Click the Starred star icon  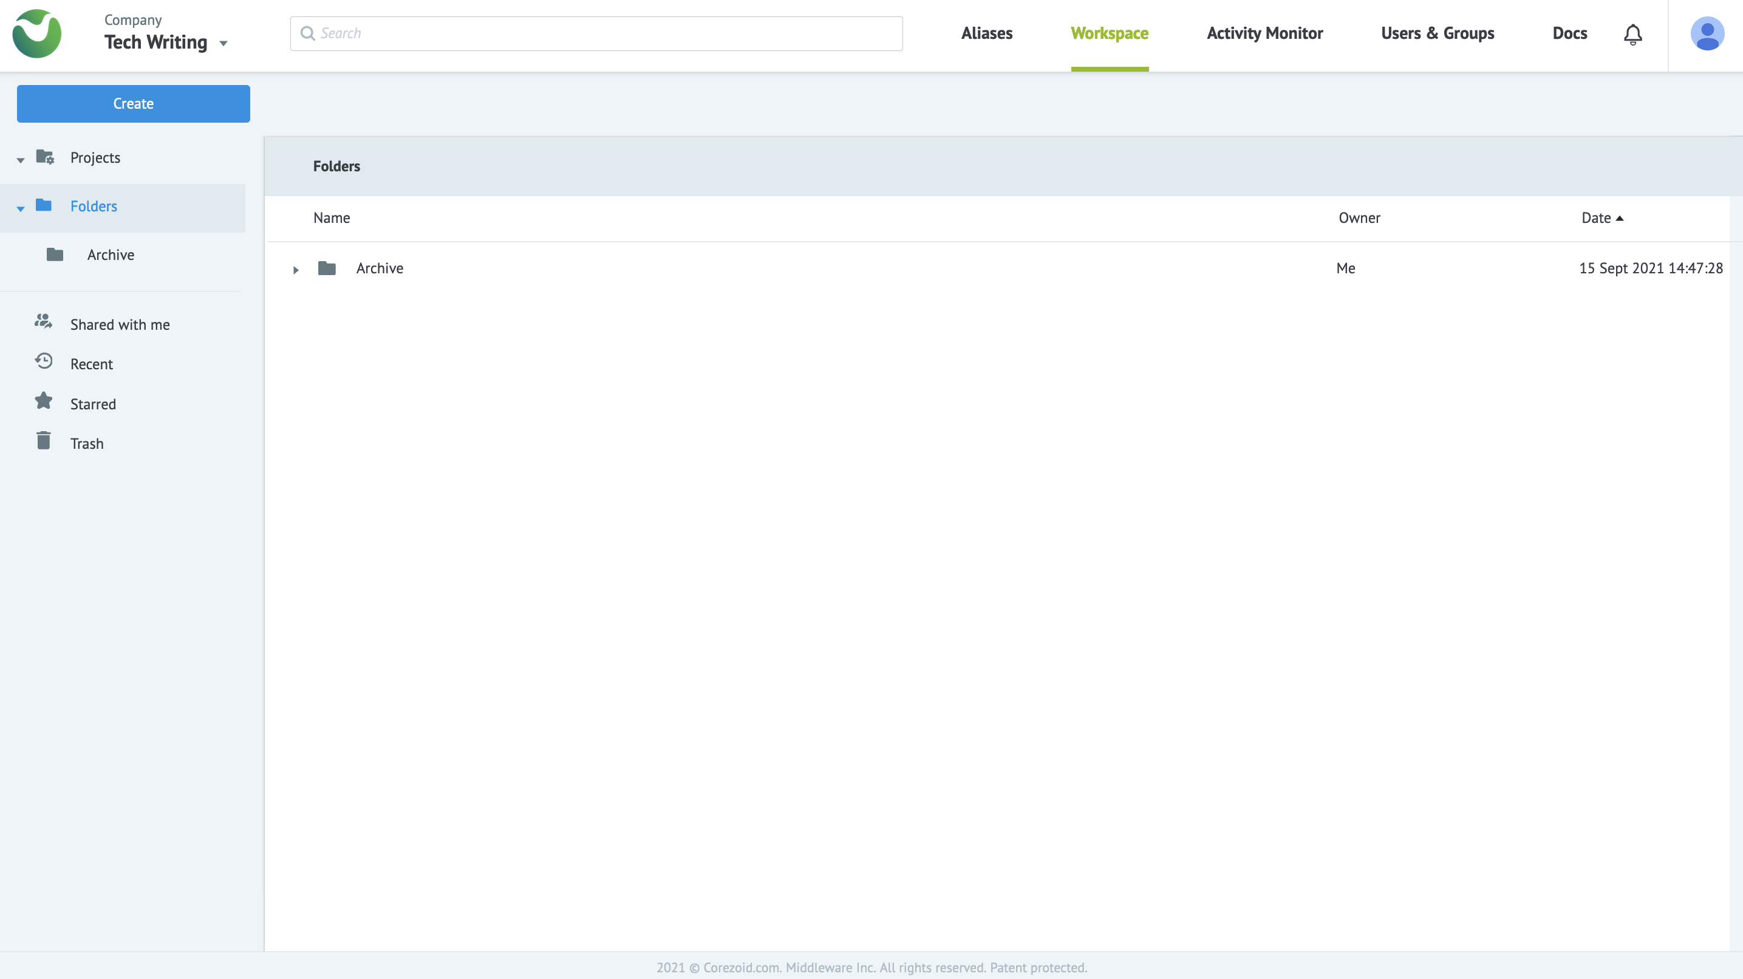[44, 401]
